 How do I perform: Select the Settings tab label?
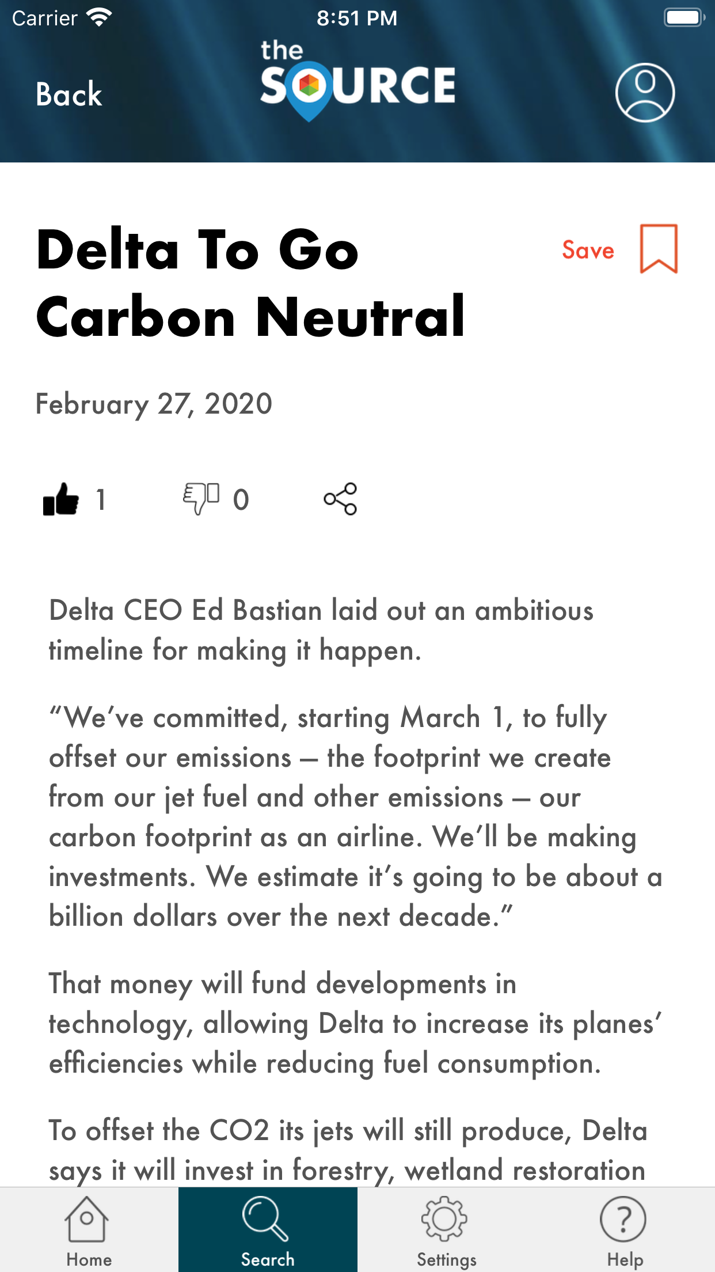pos(447,1259)
